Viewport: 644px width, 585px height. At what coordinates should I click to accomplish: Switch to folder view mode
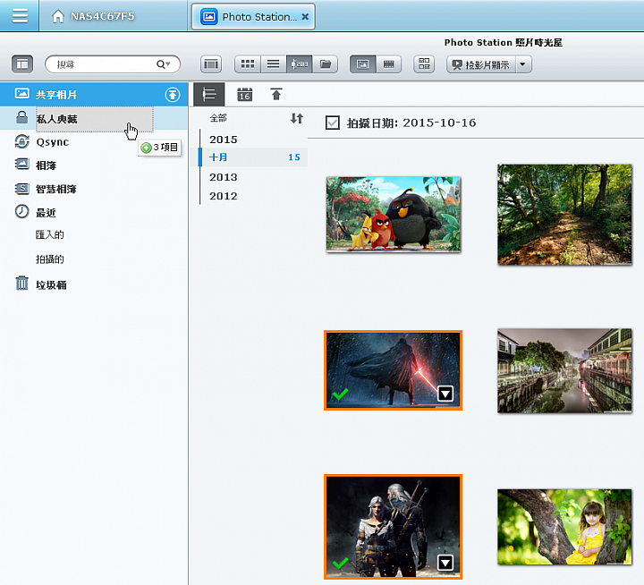326,64
